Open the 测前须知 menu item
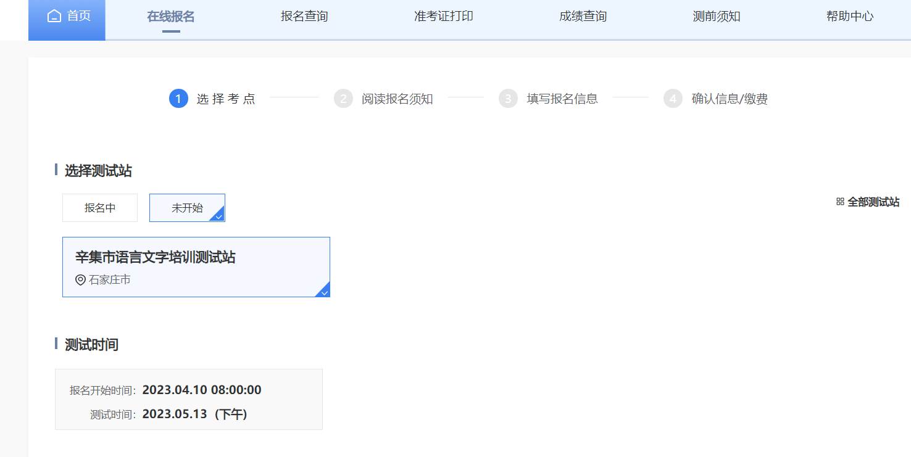Image resolution: width=911 pixels, height=457 pixels. click(717, 17)
